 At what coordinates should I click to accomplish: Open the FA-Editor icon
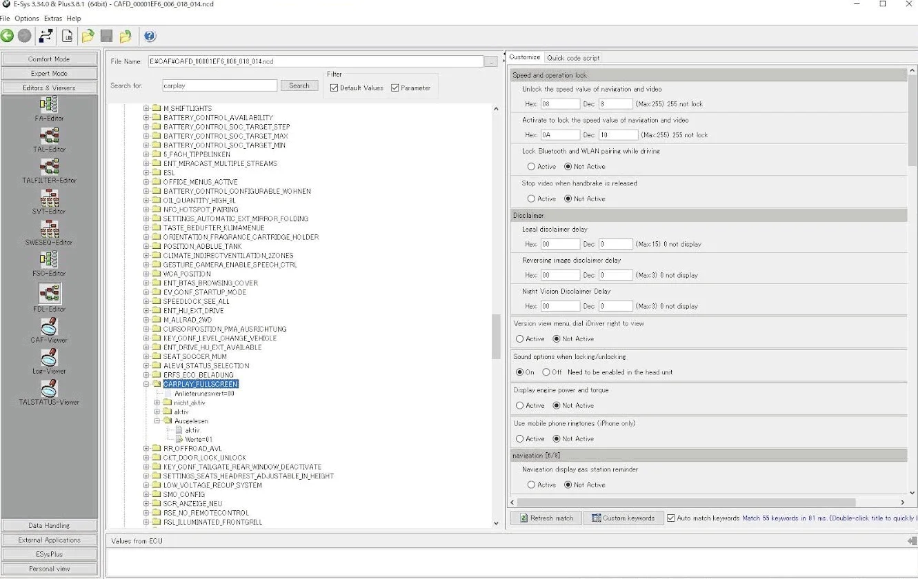coord(49,104)
